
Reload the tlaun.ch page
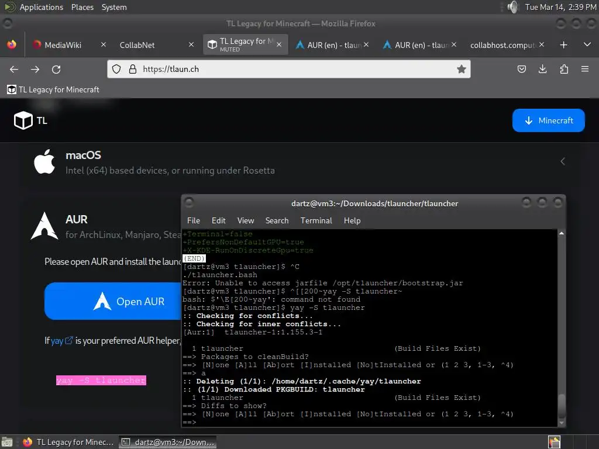[x=56, y=69]
